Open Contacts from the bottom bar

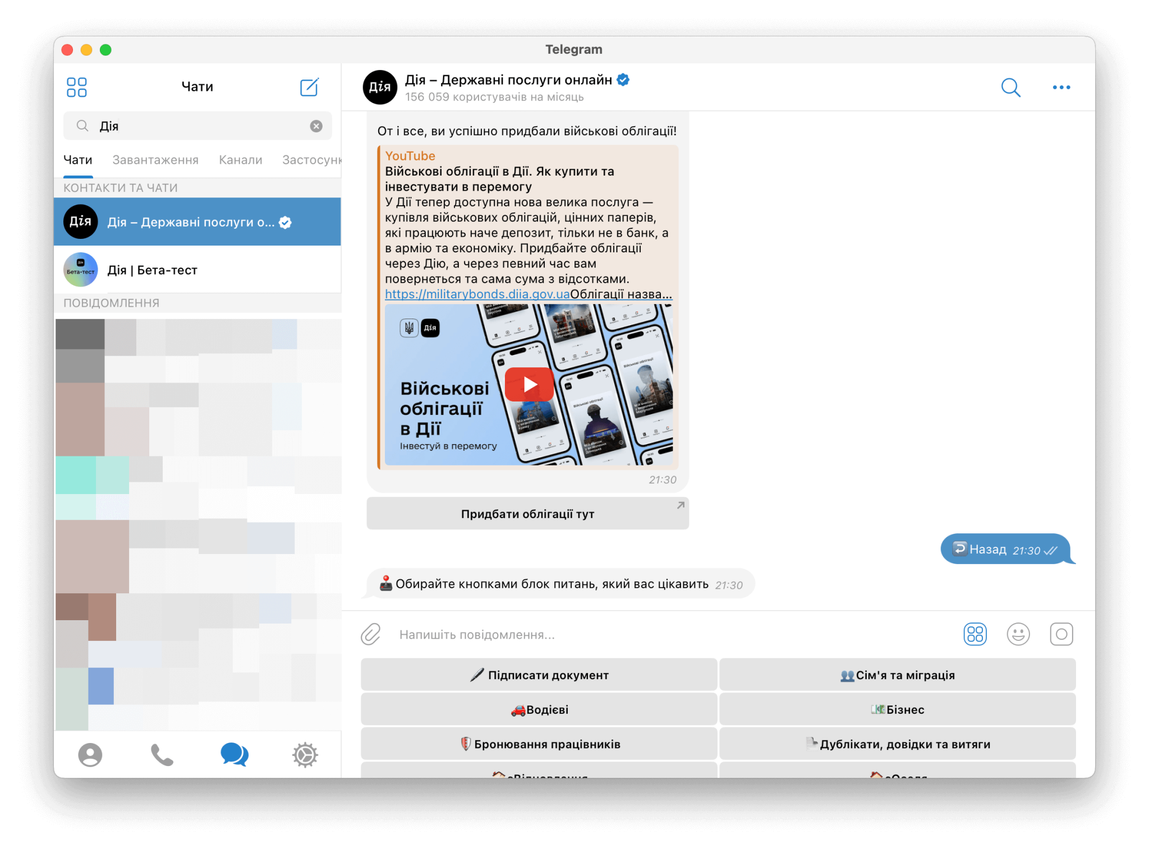(91, 755)
